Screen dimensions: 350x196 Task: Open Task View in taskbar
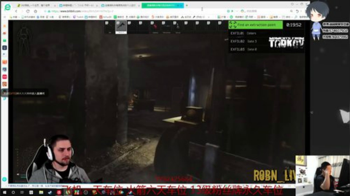point(22,193)
